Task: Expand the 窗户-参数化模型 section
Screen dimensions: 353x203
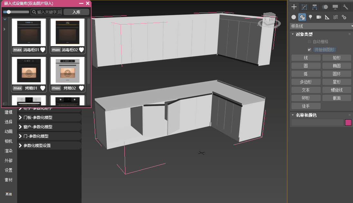Action: coord(49,127)
